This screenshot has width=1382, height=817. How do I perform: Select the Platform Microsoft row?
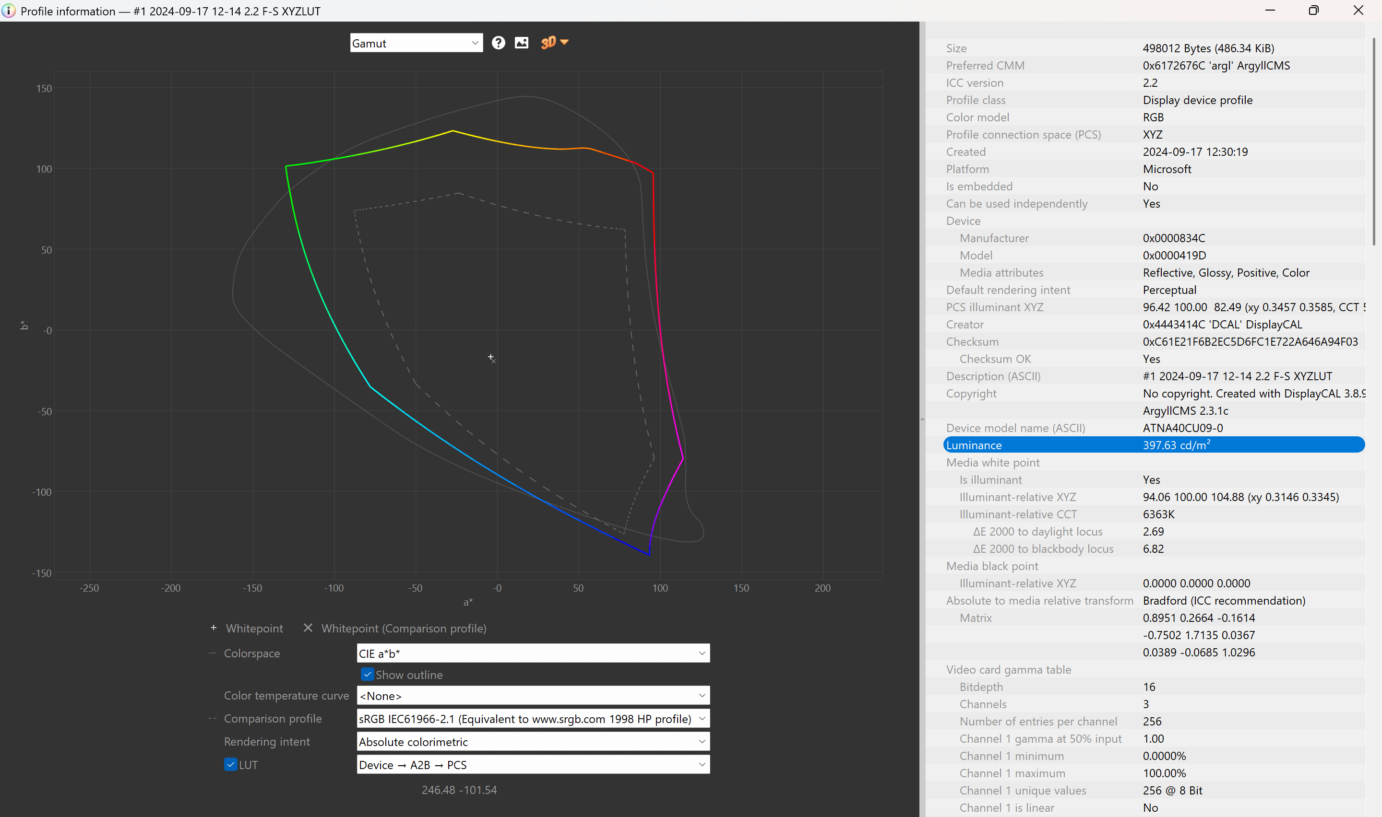(1154, 169)
